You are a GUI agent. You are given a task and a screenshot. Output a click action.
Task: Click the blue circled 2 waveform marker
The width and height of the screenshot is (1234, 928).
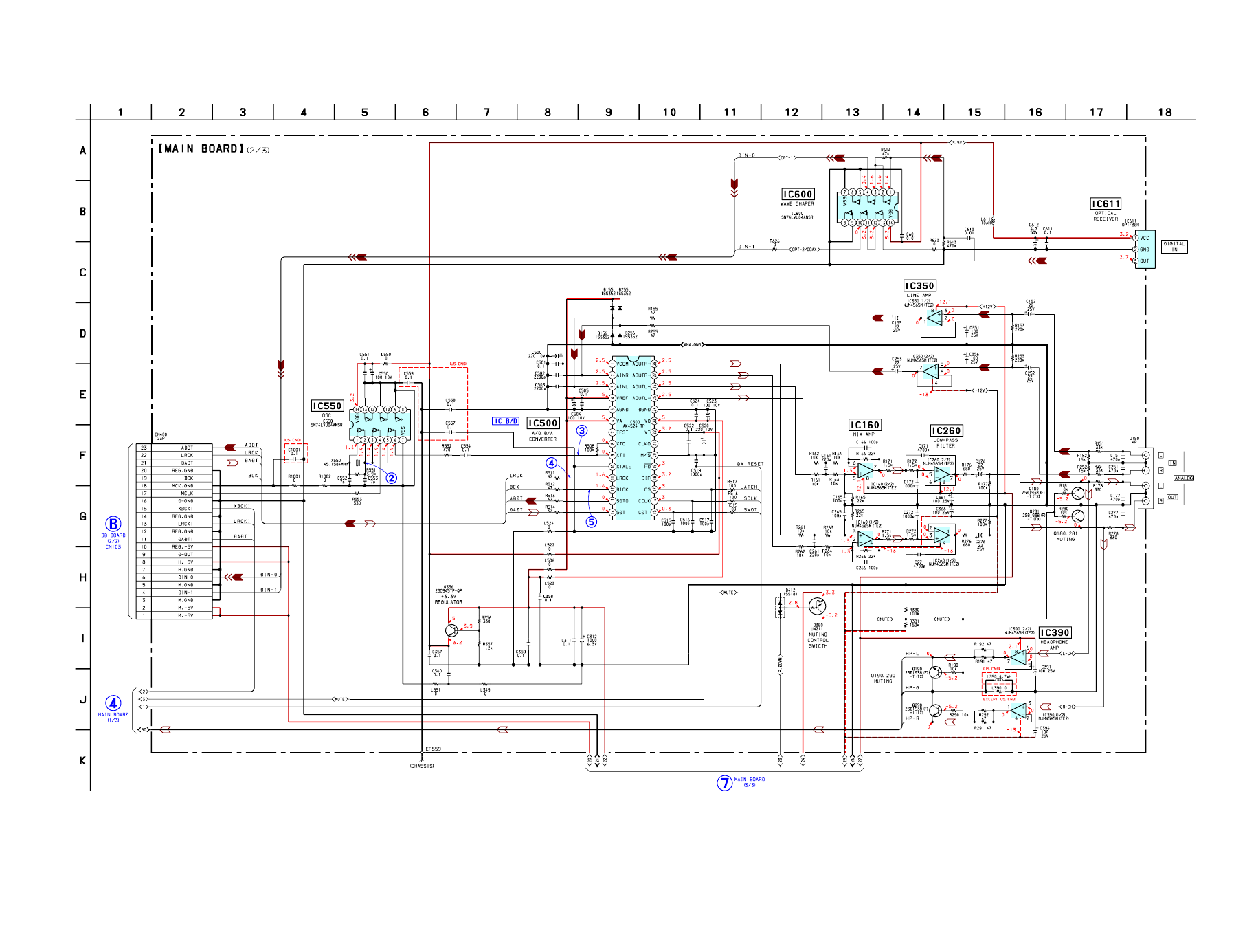point(391,478)
